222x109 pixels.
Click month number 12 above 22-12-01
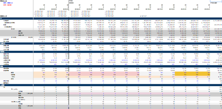coord(174,7)
